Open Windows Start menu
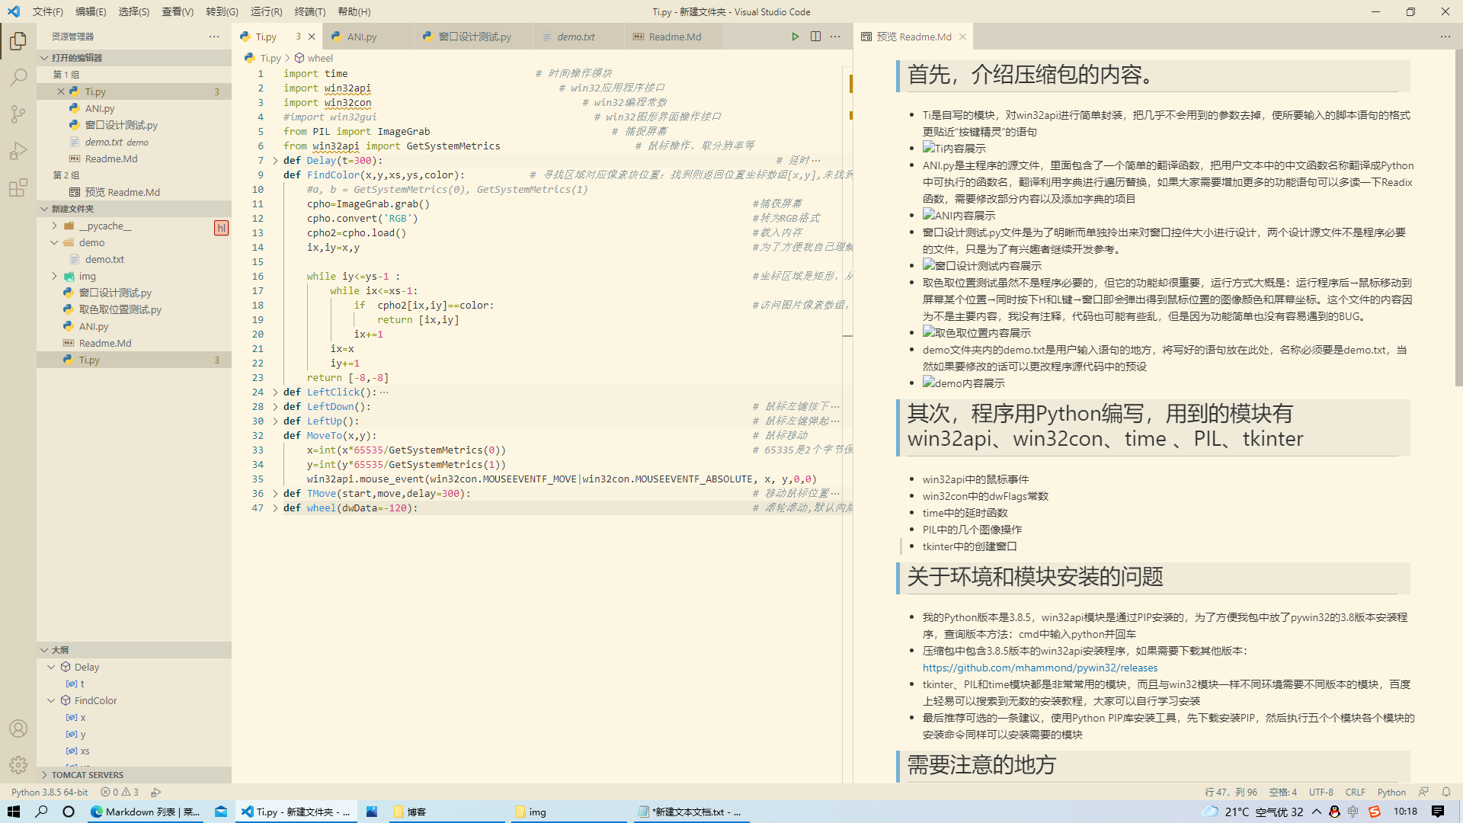 [x=13, y=812]
